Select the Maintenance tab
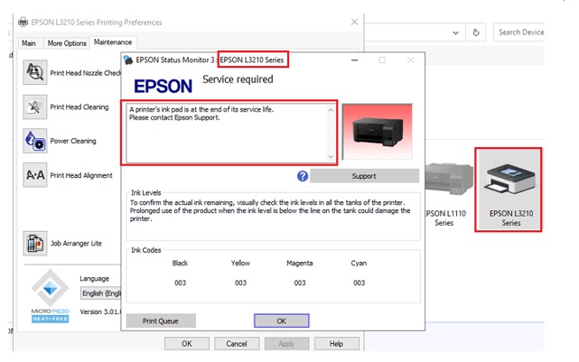The height and width of the screenshot is (362, 579). coord(113,42)
